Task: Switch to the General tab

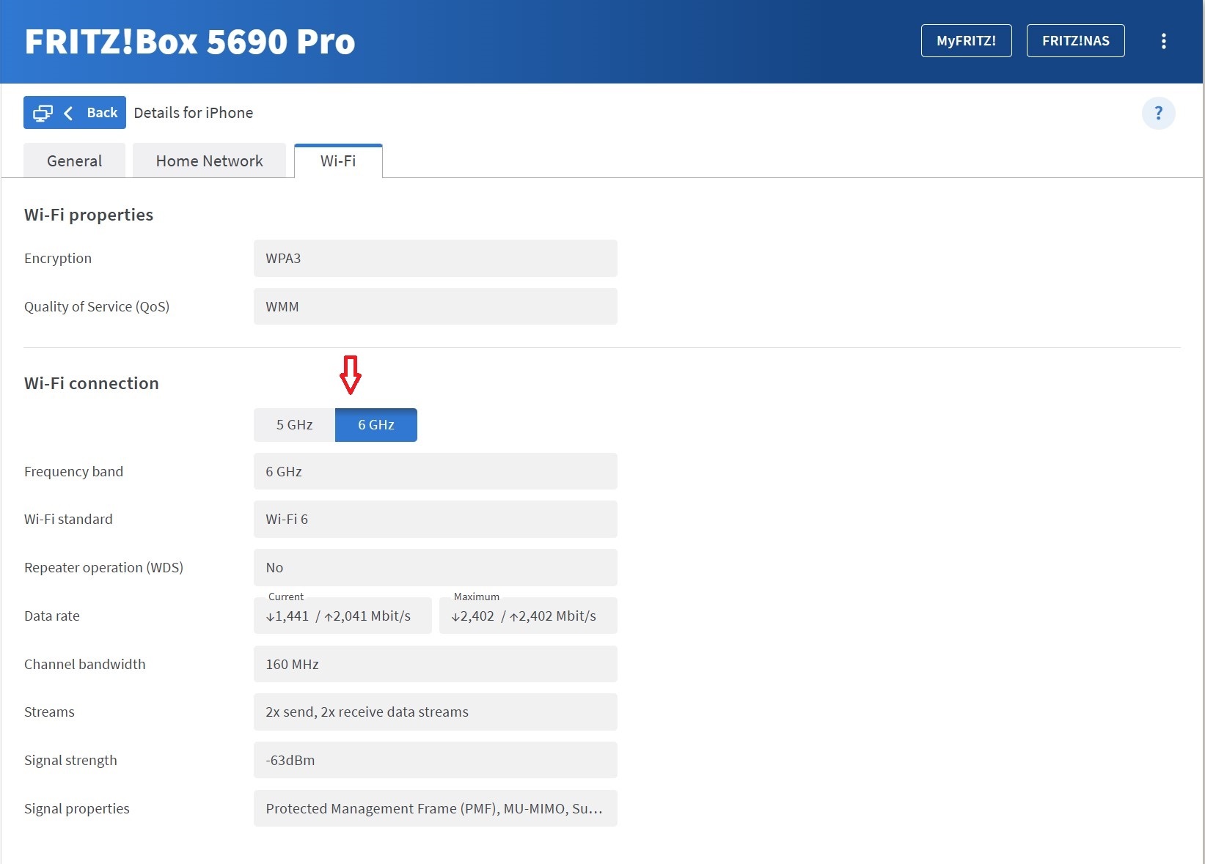Action: (x=74, y=161)
